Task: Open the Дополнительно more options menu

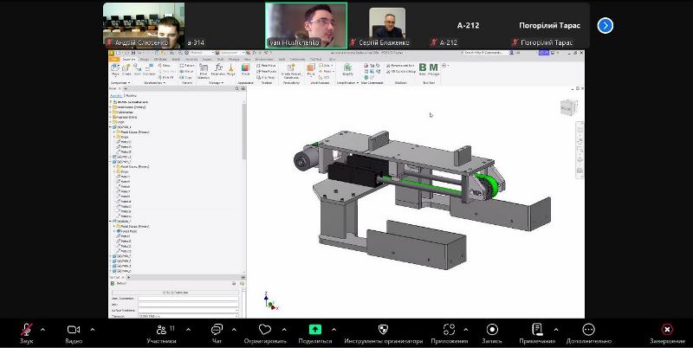Action: (589, 330)
